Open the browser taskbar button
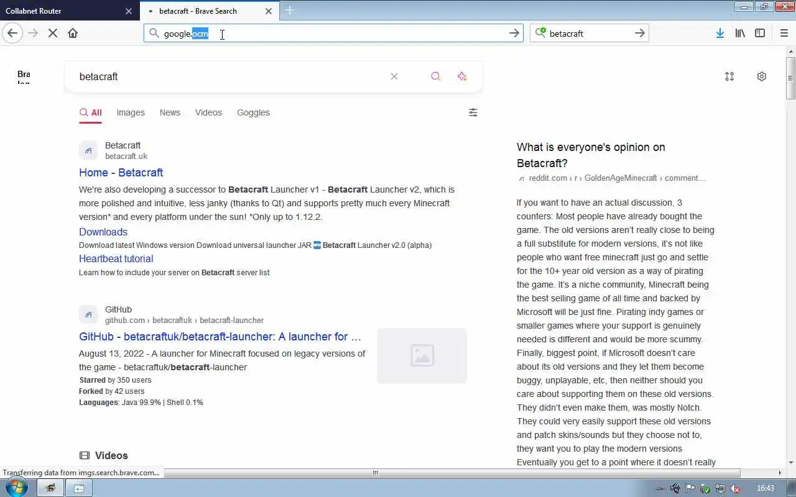 (x=50, y=488)
